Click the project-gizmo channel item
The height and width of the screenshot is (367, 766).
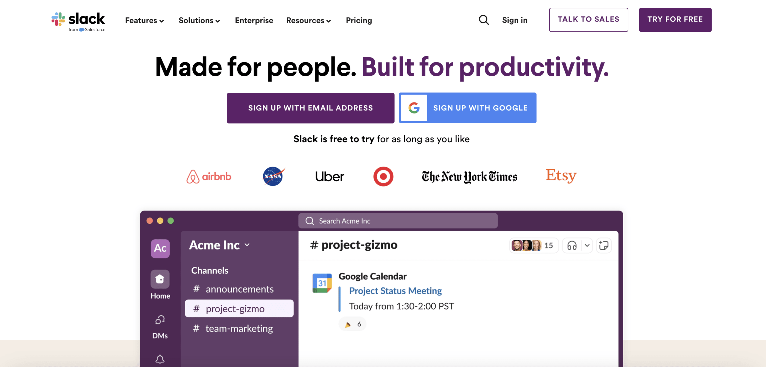point(239,308)
